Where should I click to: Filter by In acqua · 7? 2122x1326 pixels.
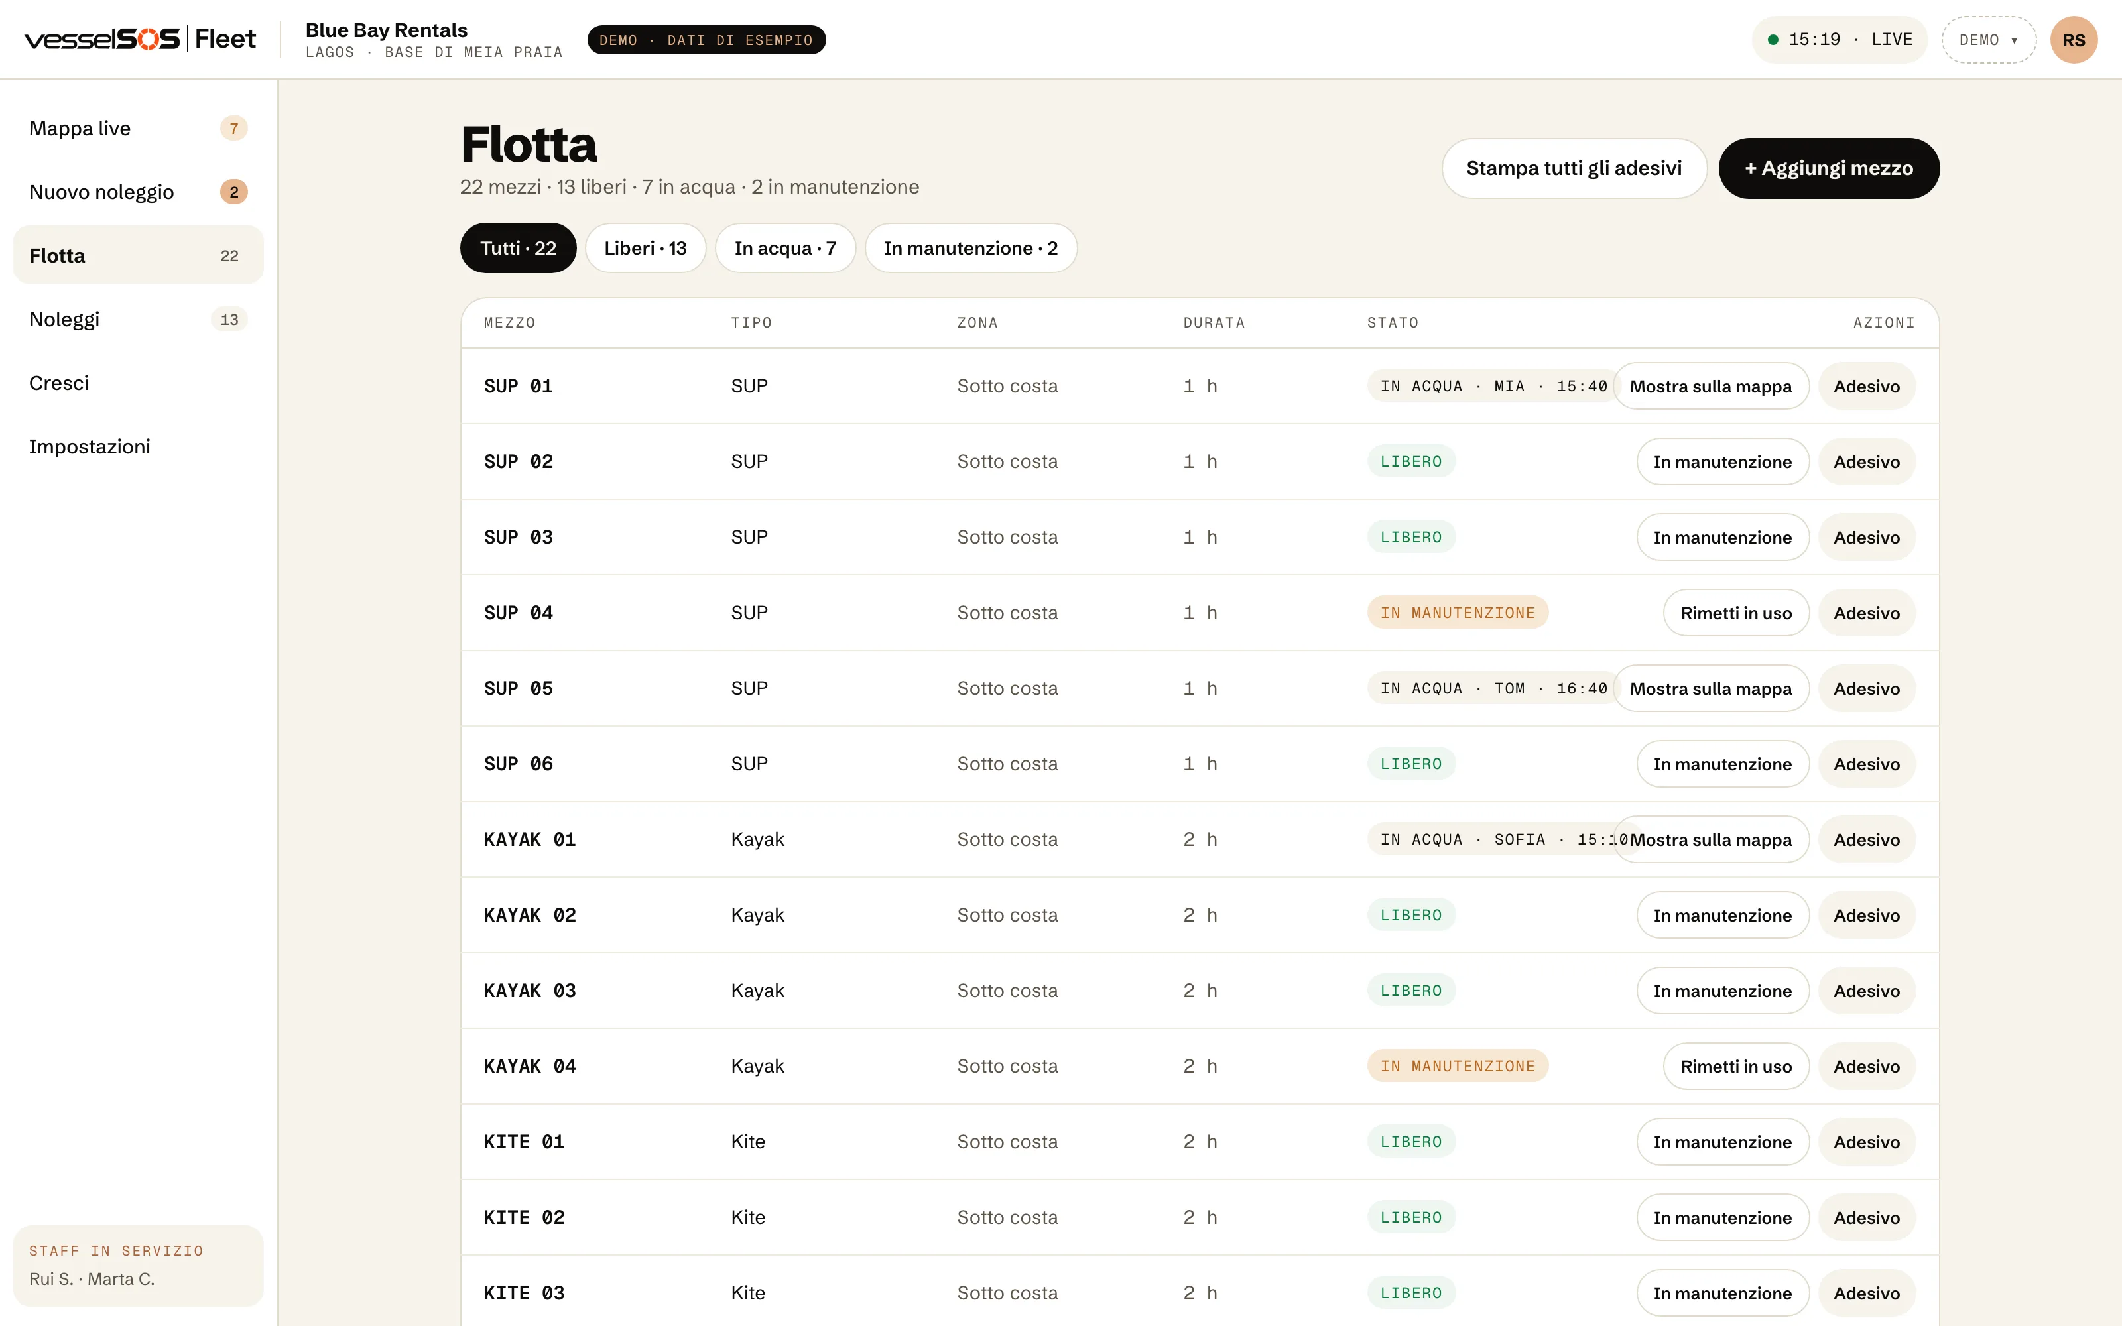click(x=784, y=248)
